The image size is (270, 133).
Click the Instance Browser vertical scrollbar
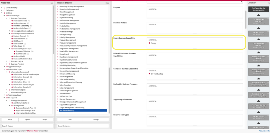(109, 90)
